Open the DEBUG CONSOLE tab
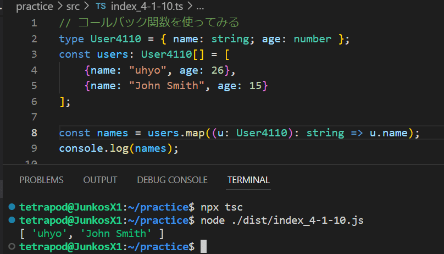Screen dimensions: 444x254 [172, 180]
